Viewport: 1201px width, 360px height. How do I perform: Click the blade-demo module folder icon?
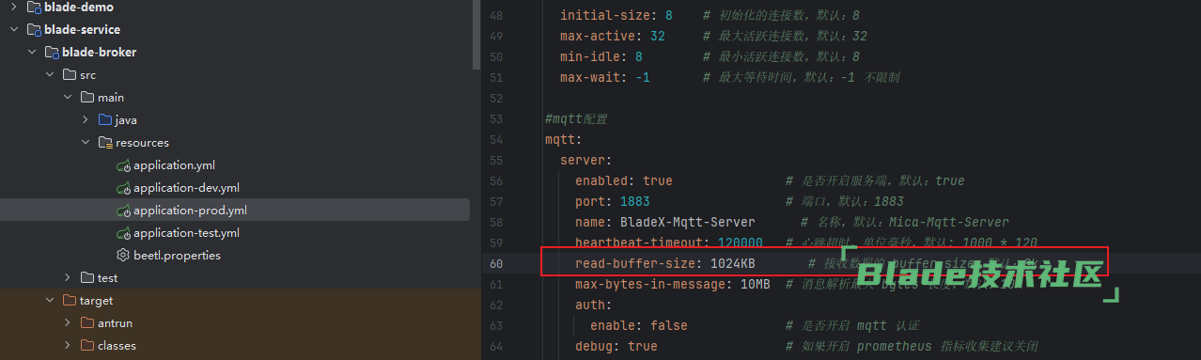pyautogui.click(x=34, y=8)
